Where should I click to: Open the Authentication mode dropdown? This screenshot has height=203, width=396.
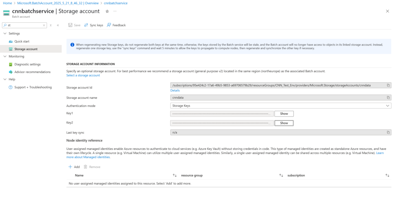click(281, 106)
